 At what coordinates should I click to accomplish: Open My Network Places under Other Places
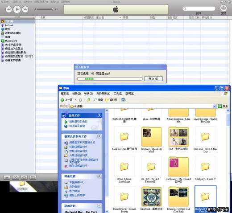[x=75, y=195]
